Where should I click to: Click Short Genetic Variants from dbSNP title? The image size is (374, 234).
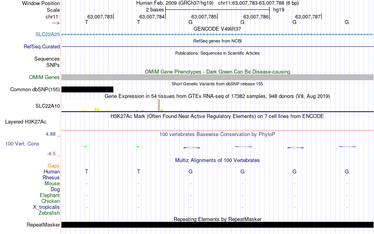217,84
